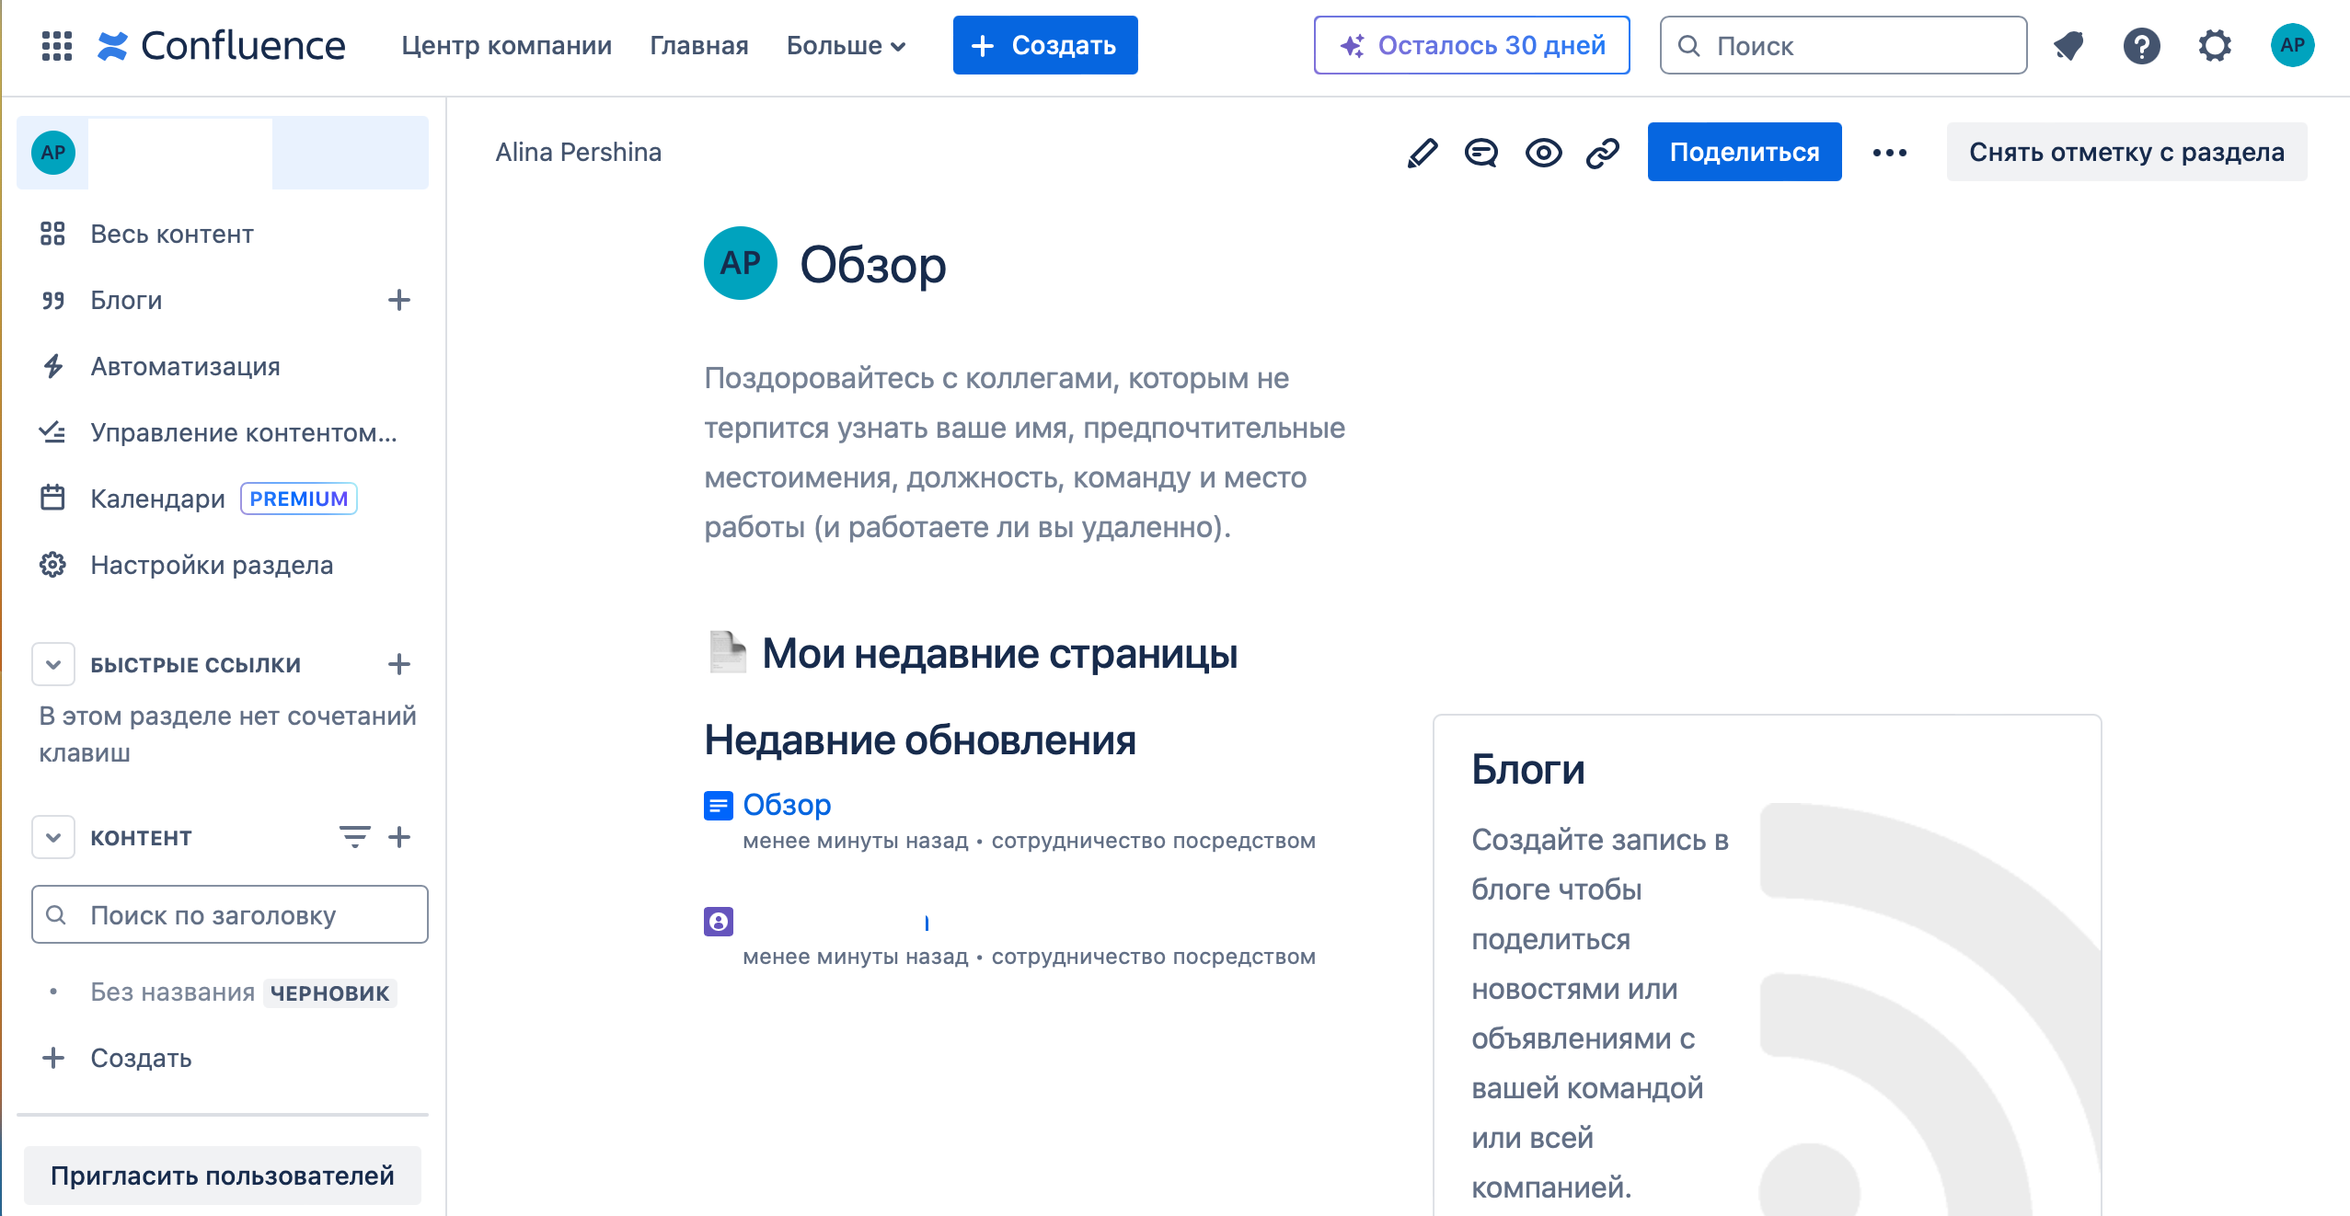Click the Confluence logo
The height and width of the screenshot is (1216, 2350).
pos(221,45)
